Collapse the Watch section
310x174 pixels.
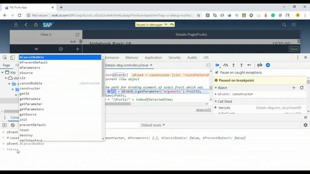coord(216,88)
